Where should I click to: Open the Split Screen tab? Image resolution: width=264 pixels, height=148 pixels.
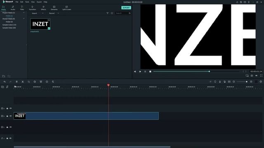click(67, 8)
